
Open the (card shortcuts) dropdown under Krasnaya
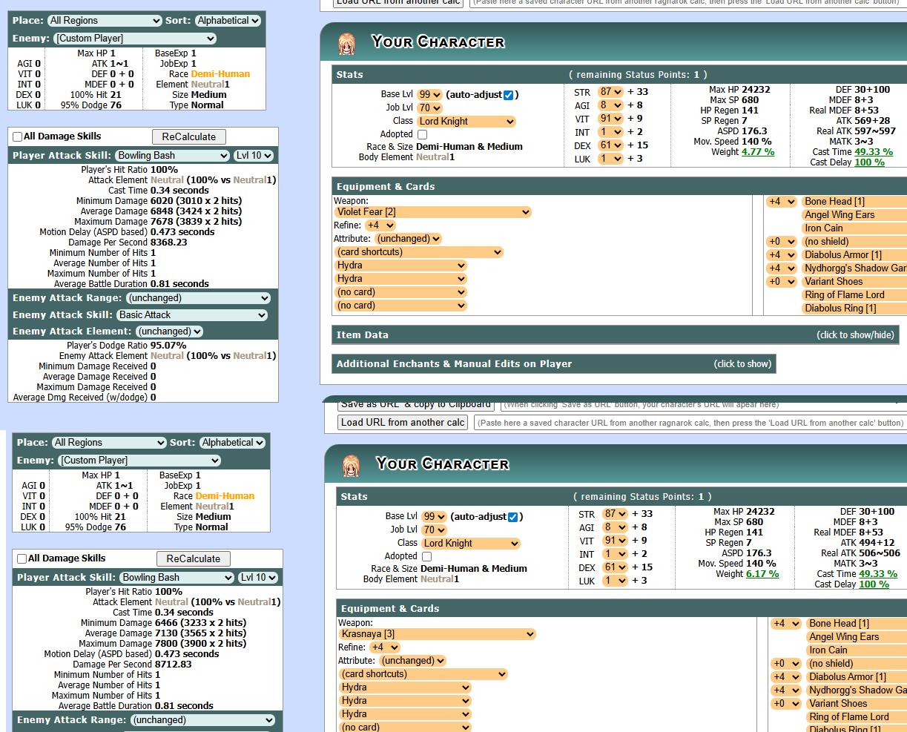[x=423, y=674]
